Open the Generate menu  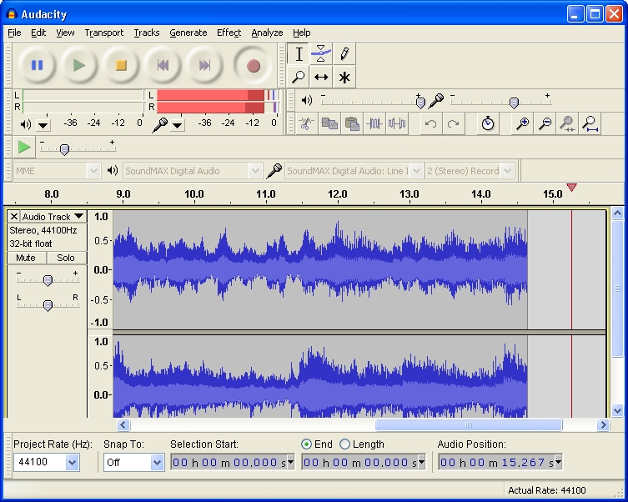188,33
